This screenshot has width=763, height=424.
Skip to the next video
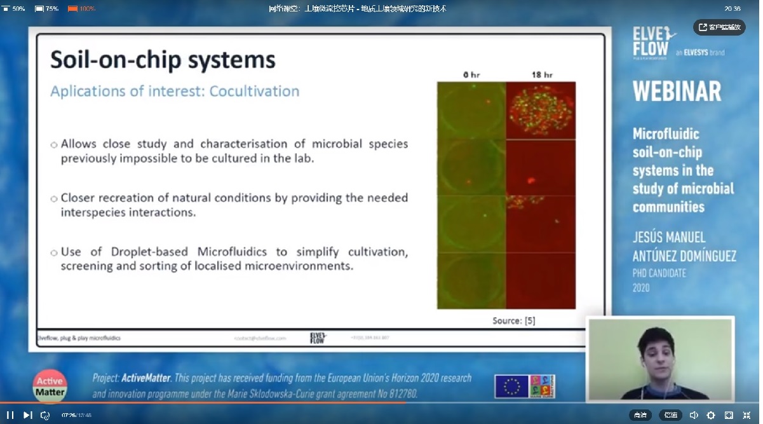pos(27,415)
